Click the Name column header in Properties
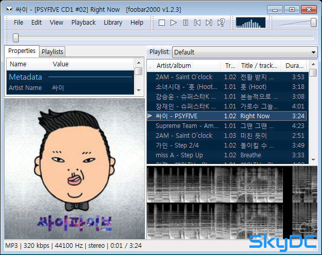Viewport: 322px width, 255px height. pos(28,64)
